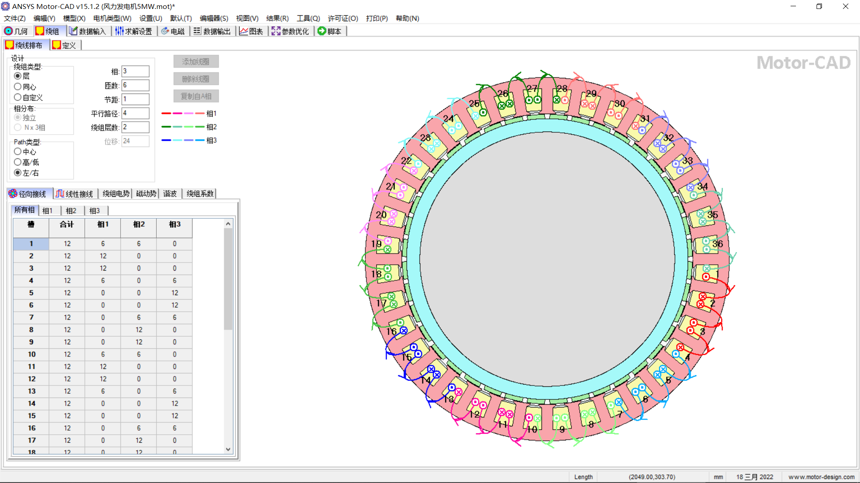Select the 所有相 all phases tab
The height and width of the screenshot is (483, 860).
point(24,210)
